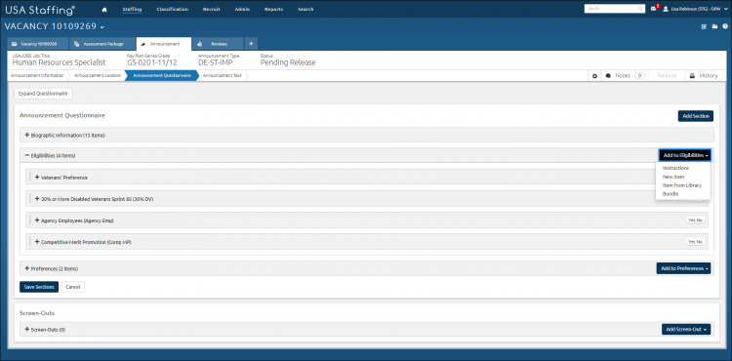Choose Instructions from the Eligibilities menu
The height and width of the screenshot is (361, 732).
(675, 168)
